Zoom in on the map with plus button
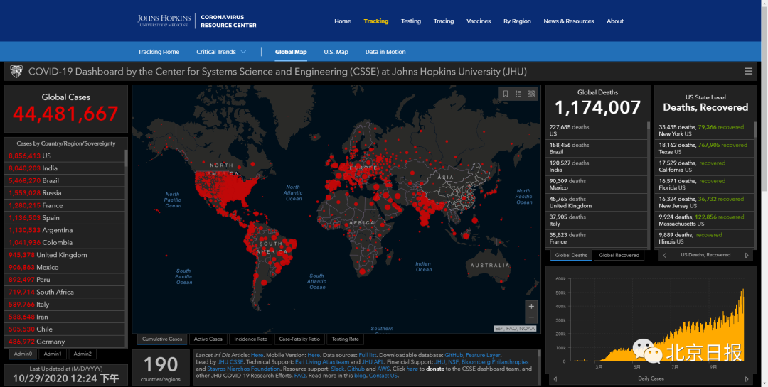This screenshot has height=387, width=768. (x=531, y=306)
